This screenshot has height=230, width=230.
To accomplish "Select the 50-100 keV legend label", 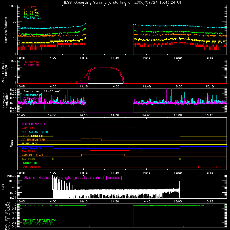I will (32, 18).
